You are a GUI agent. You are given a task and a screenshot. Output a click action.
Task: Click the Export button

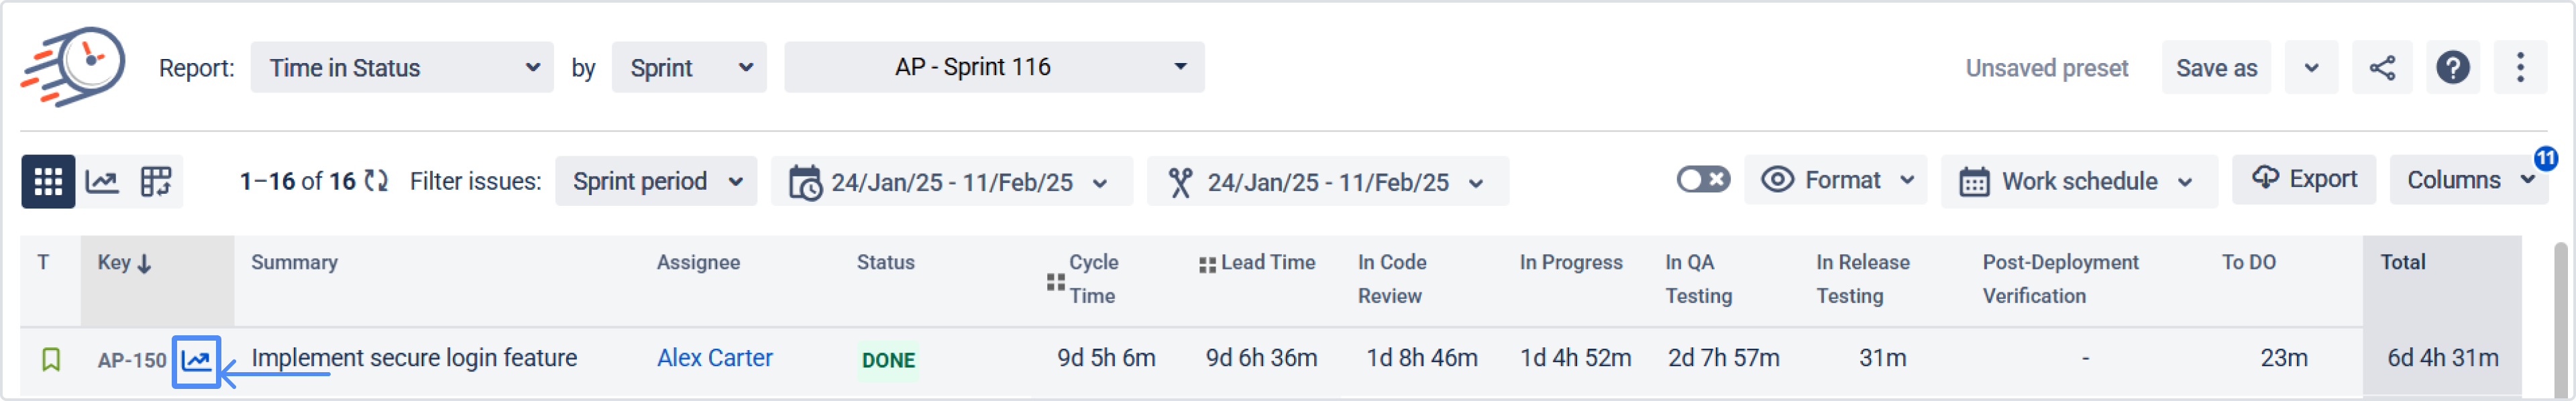(2303, 179)
